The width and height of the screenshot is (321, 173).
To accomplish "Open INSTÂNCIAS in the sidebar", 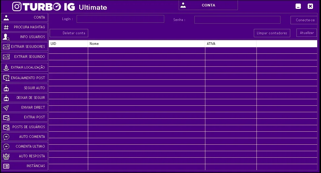I will [24, 166].
